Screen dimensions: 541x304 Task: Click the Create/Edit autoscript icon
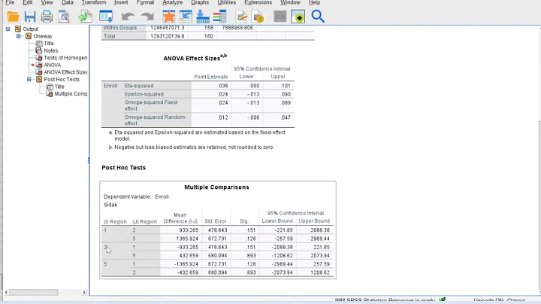pyautogui.click(x=258, y=17)
